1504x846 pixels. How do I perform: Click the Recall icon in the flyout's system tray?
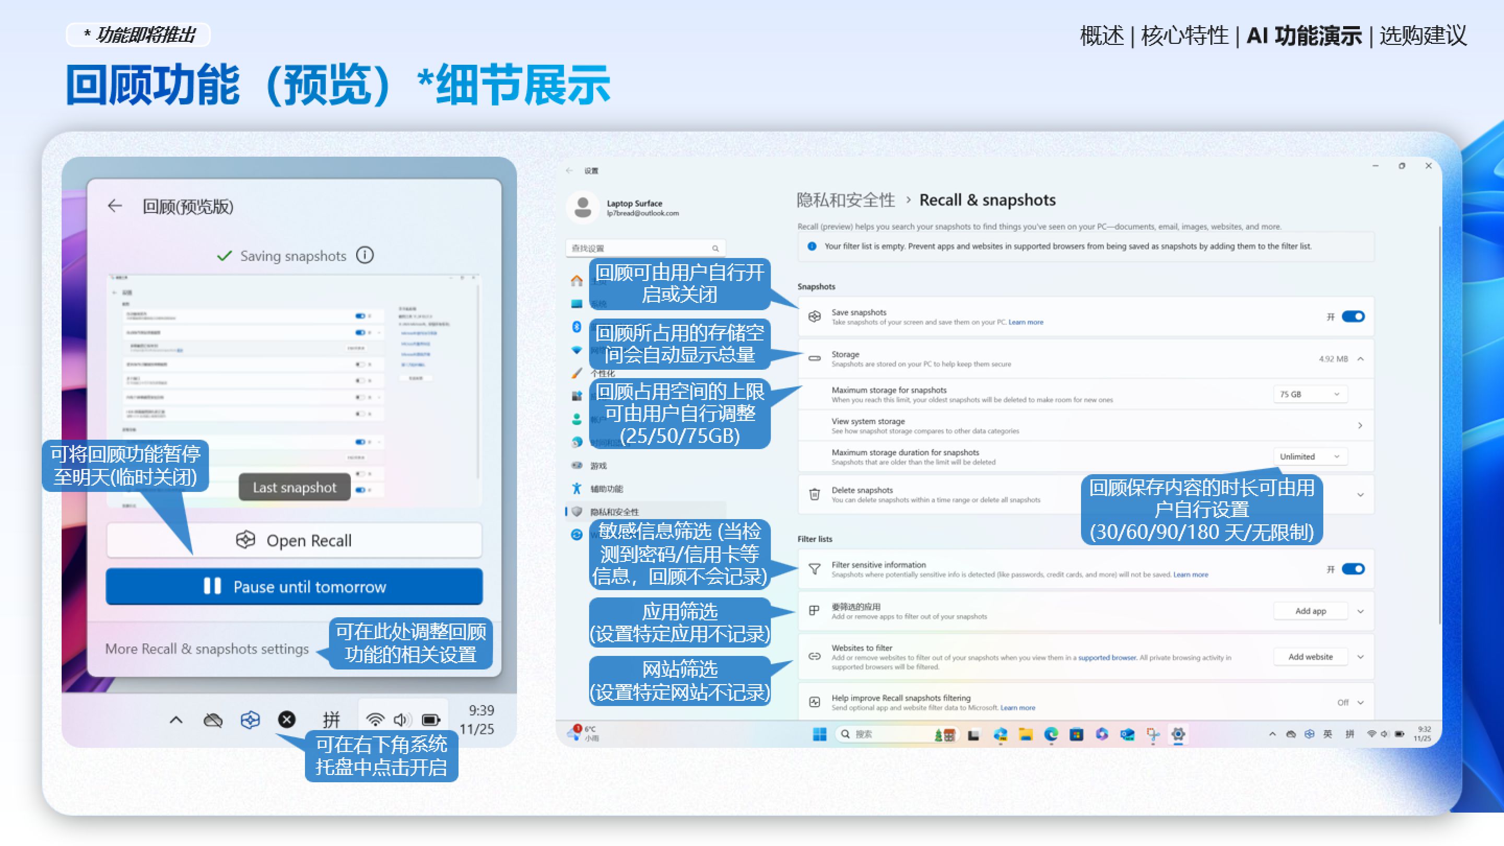coord(250,719)
